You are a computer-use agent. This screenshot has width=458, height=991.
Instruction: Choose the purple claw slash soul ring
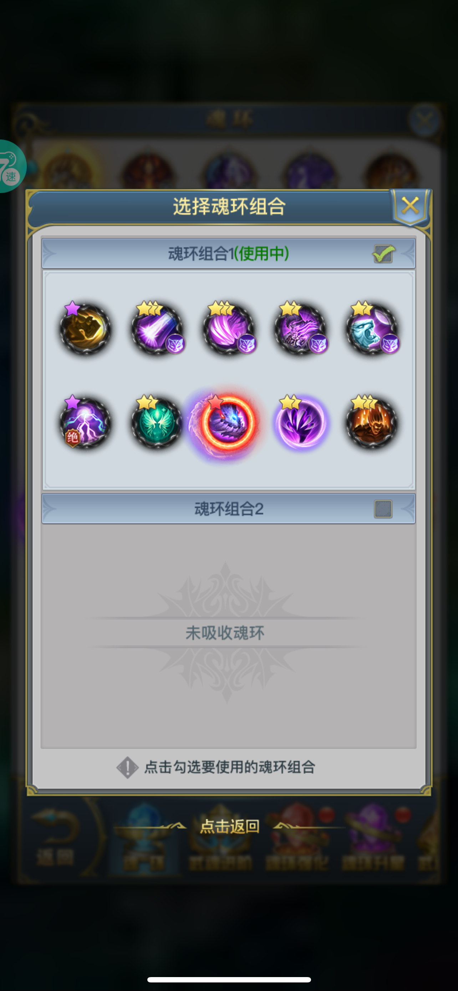pos(229,328)
